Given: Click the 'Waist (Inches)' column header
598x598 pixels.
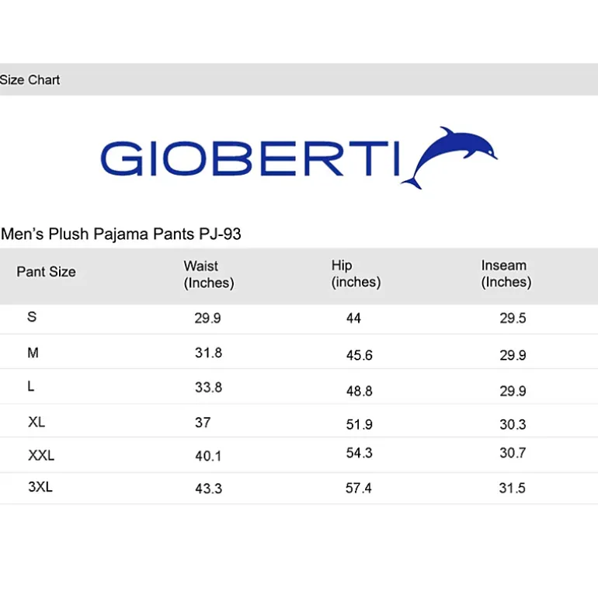Looking at the screenshot, I should coord(209,275).
